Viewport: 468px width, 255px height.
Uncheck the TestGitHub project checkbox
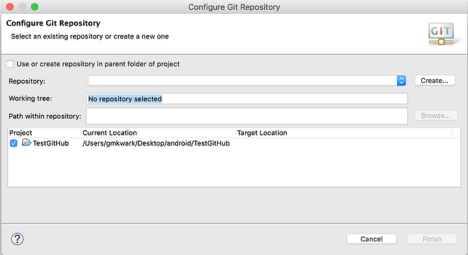tap(14, 143)
